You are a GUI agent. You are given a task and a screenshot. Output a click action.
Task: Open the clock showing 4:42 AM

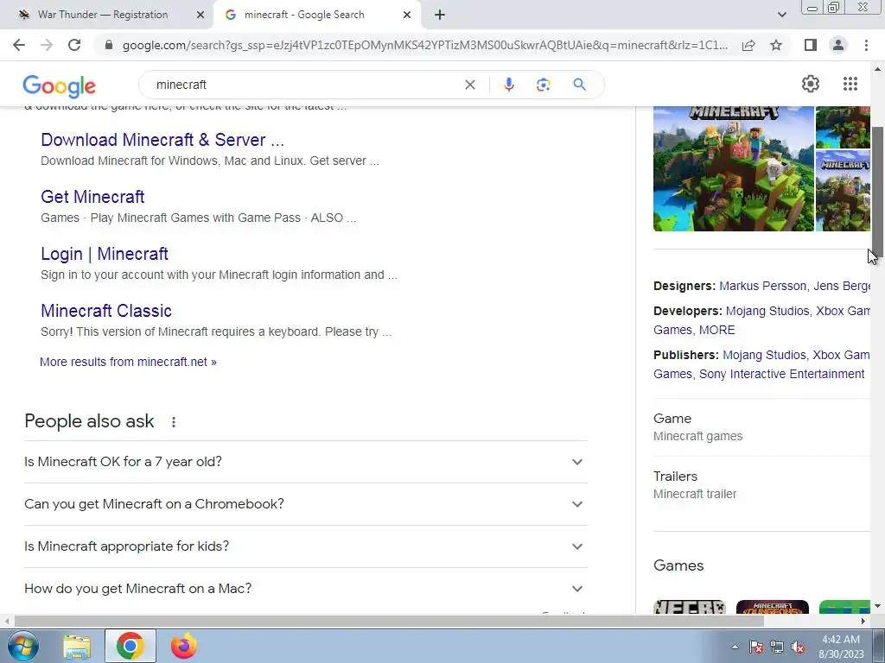tap(841, 647)
